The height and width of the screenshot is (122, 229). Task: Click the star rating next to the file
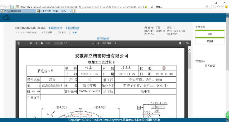point(21,33)
